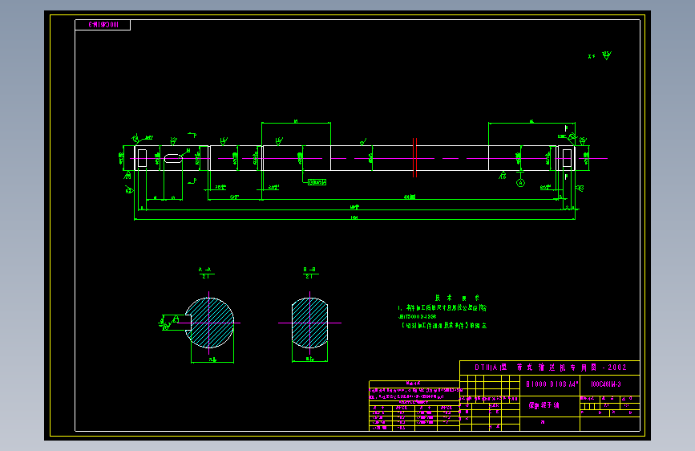Click the JB/T5000 standard reference note
The height and width of the screenshot is (451, 695).
point(417,317)
